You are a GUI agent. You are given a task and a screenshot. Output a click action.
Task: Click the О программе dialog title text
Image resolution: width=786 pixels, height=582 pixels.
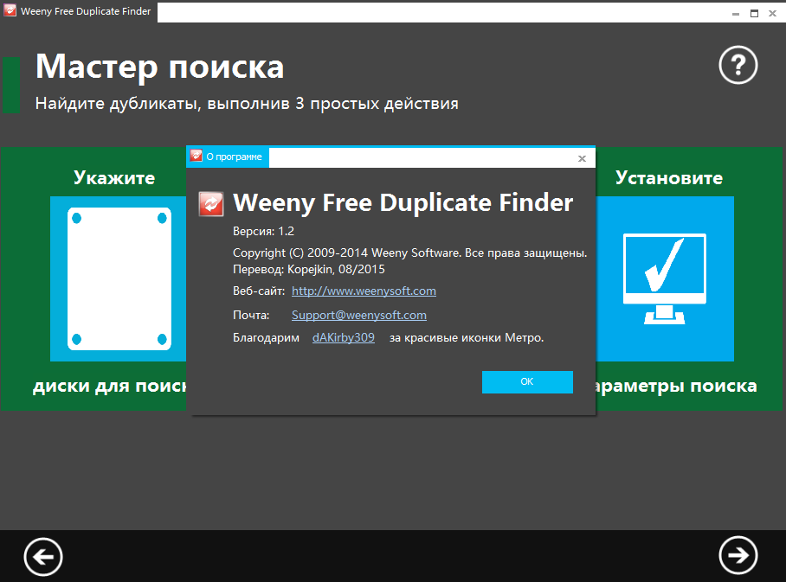point(234,157)
